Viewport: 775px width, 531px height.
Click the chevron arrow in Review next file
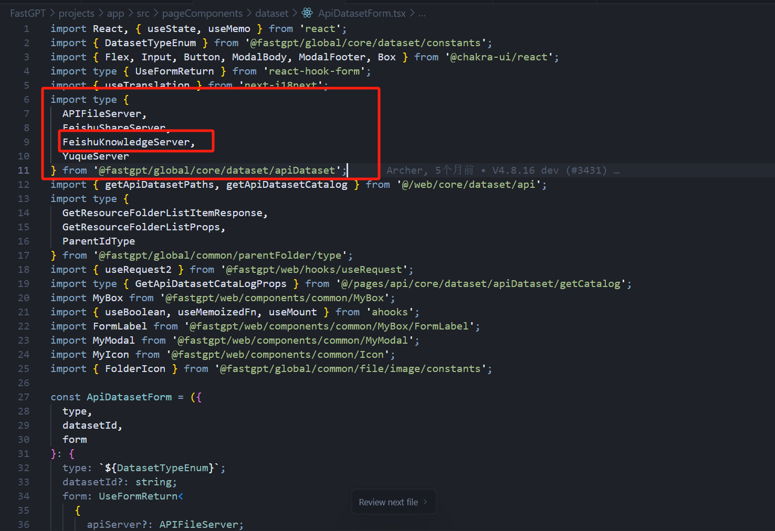425,502
